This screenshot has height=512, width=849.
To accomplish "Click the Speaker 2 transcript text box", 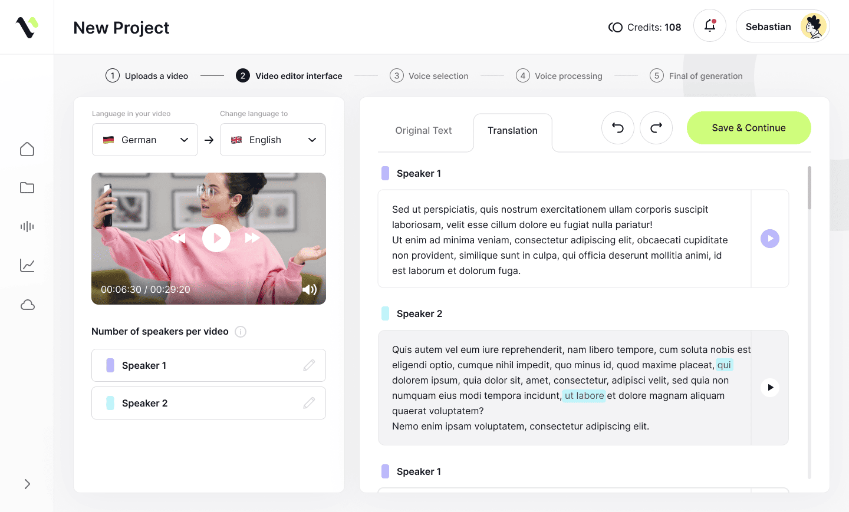I will pos(564,388).
